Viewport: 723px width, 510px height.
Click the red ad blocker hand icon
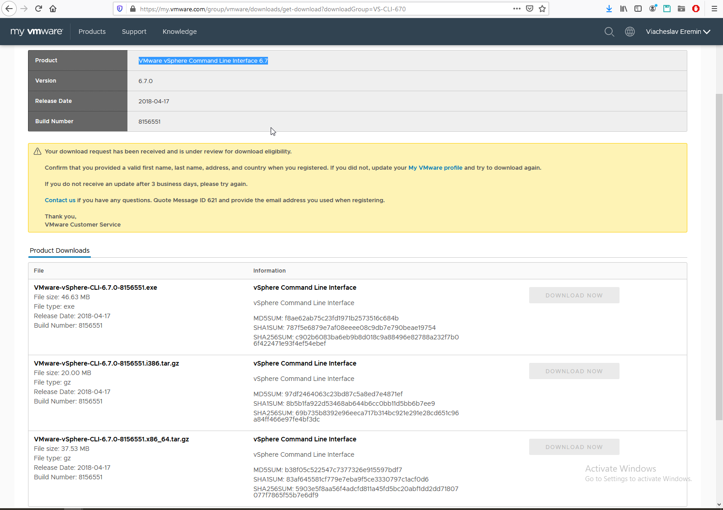point(696,9)
